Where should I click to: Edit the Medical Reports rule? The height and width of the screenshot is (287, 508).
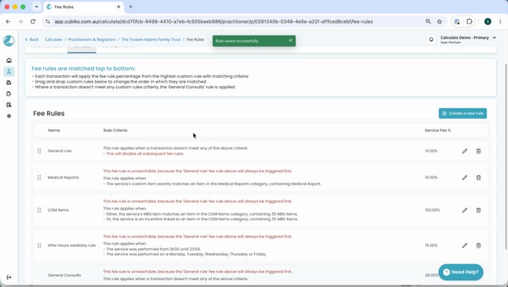tap(465, 178)
